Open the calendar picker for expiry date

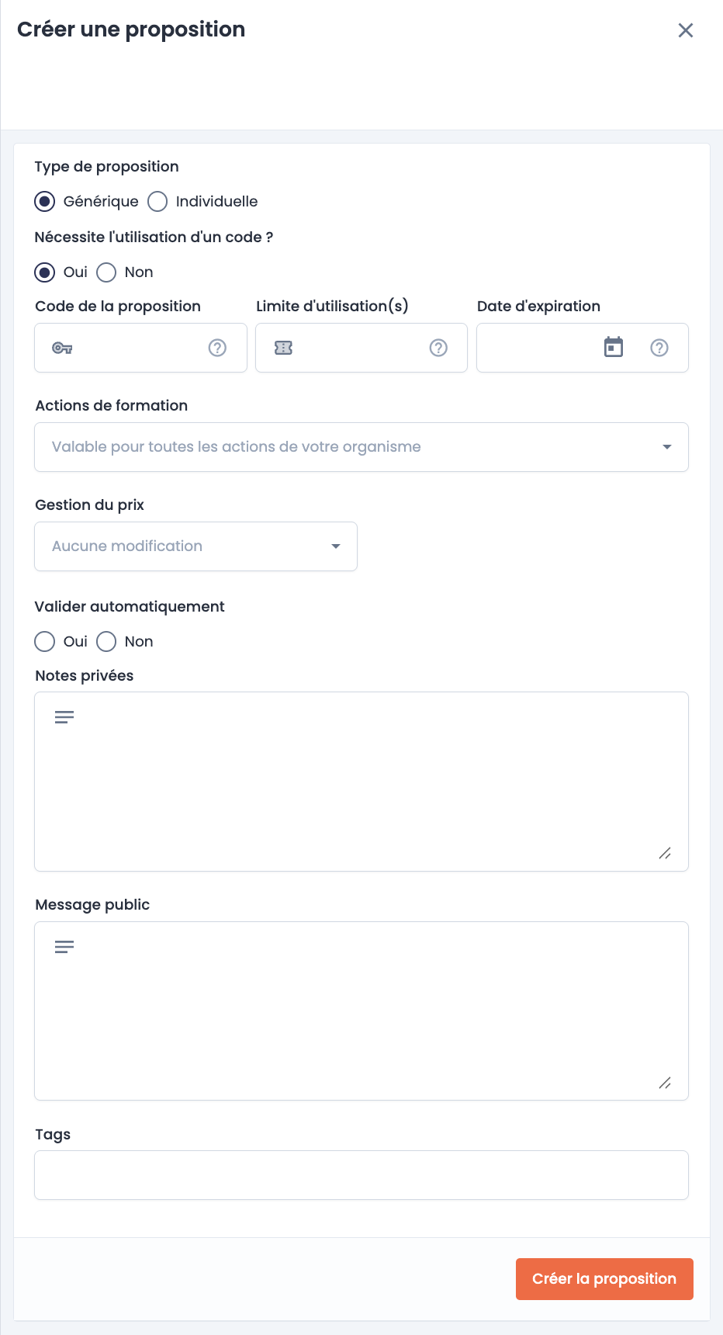tap(614, 347)
